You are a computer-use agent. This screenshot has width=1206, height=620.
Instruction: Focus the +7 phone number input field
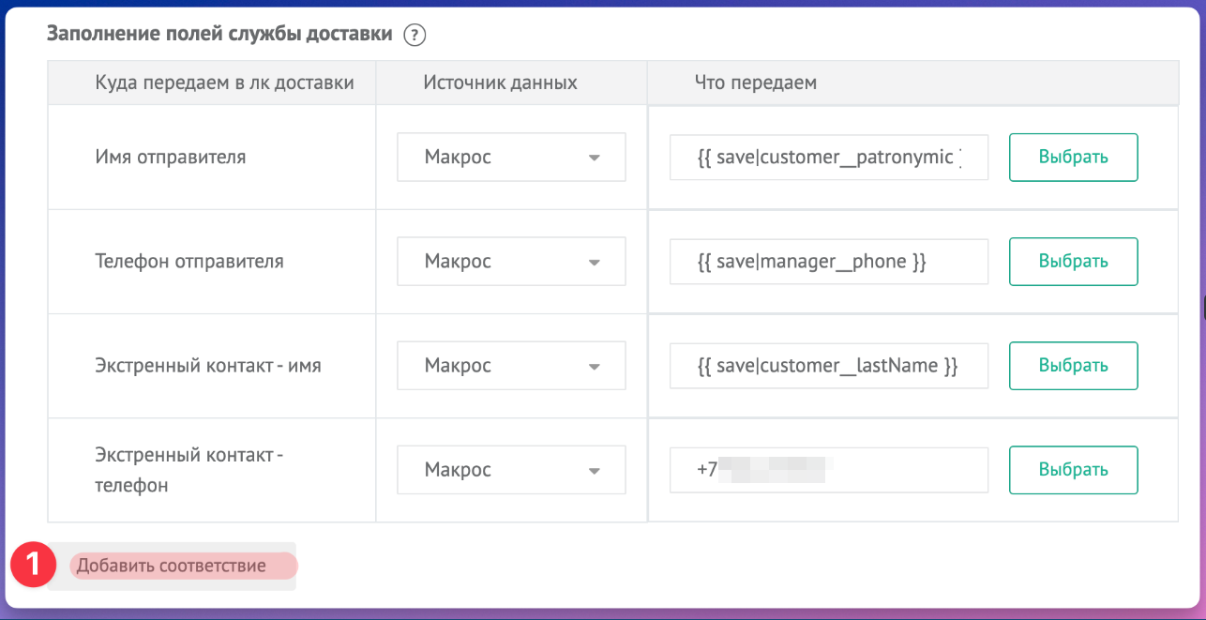pyautogui.click(x=829, y=470)
